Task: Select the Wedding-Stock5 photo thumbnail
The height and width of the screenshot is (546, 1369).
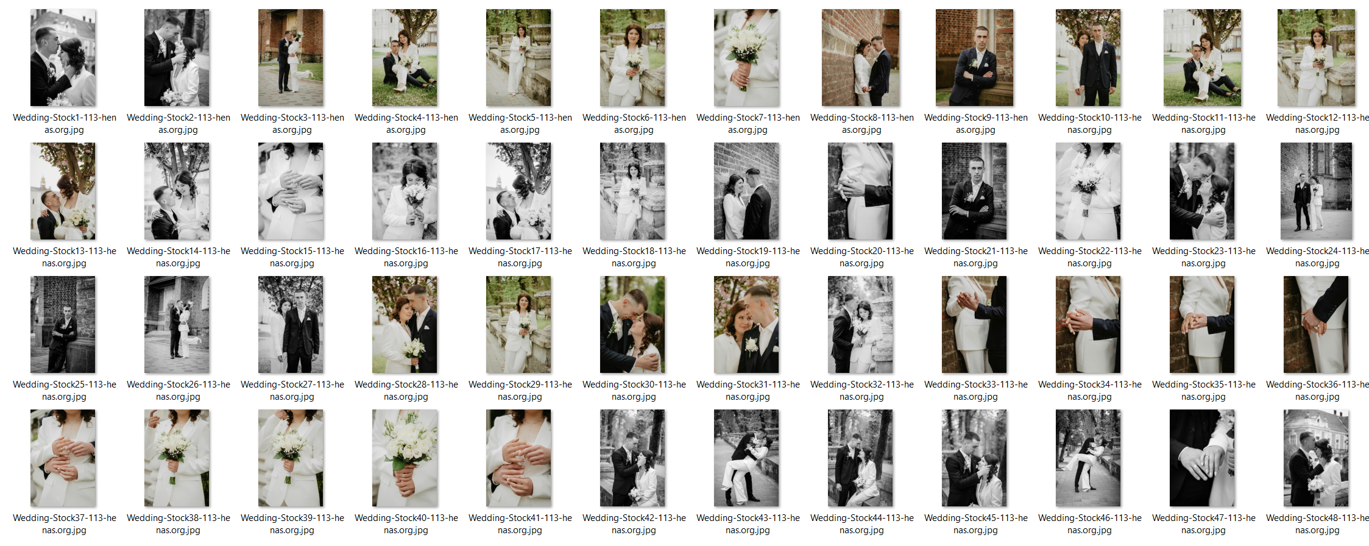Action: (x=519, y=57)
